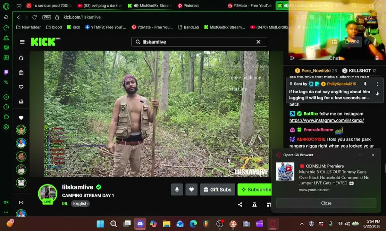Open the Windows Start menu
Viewport: 386px width, 231px height.
100,224
